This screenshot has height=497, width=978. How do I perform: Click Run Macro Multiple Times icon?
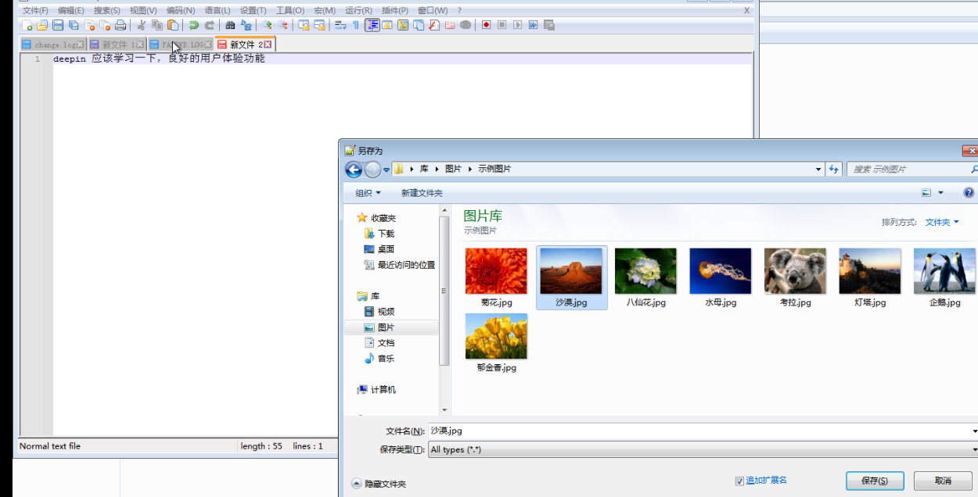pos(533,25)
